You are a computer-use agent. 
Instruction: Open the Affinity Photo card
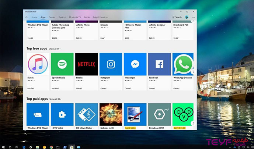click(87, 30)
